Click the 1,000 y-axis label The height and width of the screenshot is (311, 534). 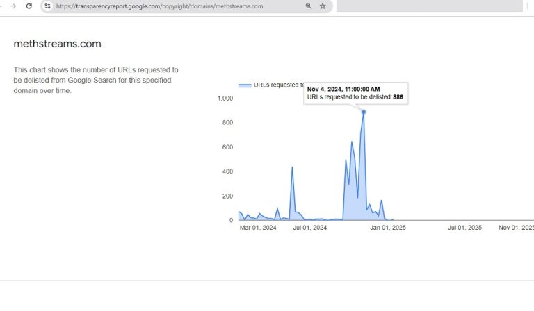click(225, 99)
